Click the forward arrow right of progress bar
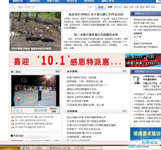The height and width of the screenshot is (150, 161). point(47,107)
